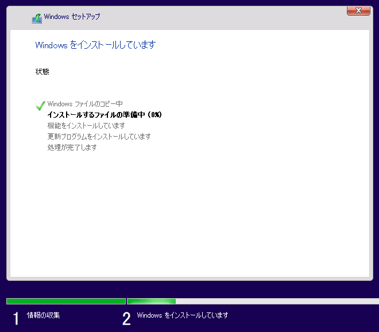Screen dimensions: 379x332
Task: Click the completed phase 1 progress bar
Action: coord(66,301)
